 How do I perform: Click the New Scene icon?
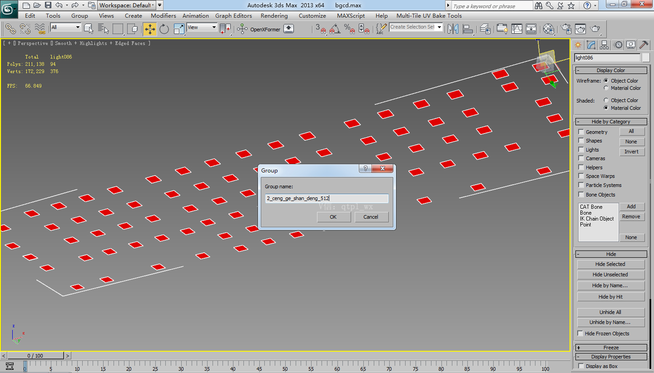tap(26, 5)
